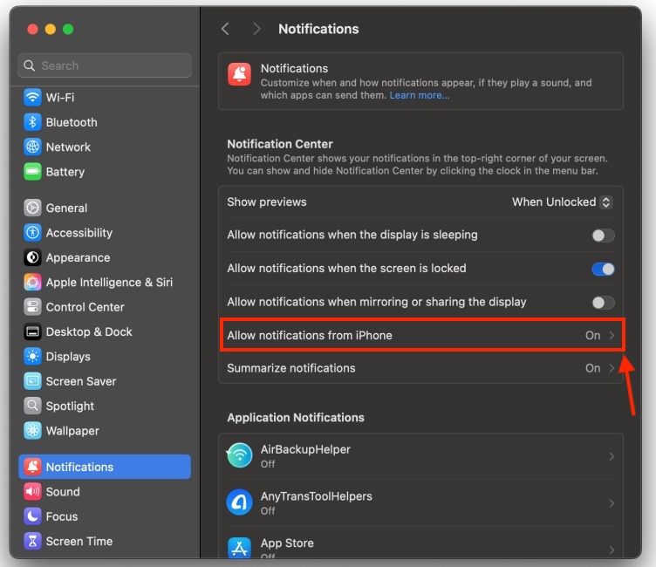This screenshot has width=656, height=567.
Task: Open Control Center settings icon
Action: tap(32, 307)
